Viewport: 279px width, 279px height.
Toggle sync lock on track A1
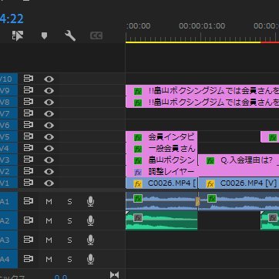pos(29,201)
